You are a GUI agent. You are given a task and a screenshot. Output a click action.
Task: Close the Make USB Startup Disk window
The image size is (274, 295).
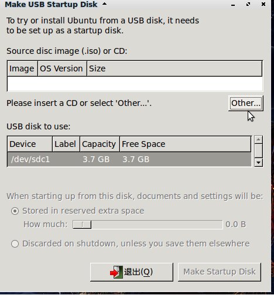pyautogui.click(x=263, y=4)
